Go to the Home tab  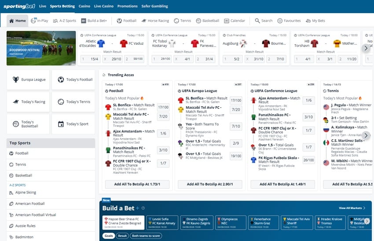coord(18,21)
